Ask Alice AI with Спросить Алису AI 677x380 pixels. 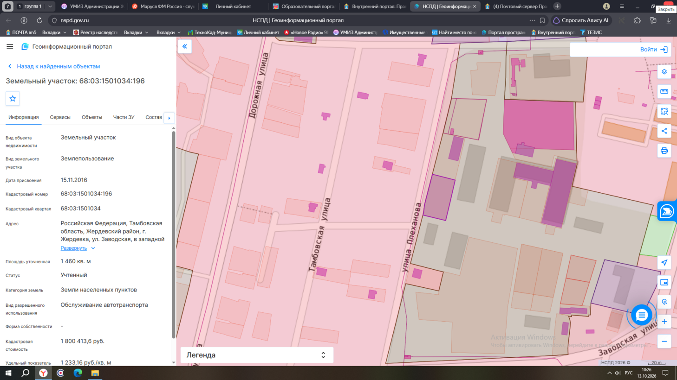pyautogui.click(x=581, y=20)
